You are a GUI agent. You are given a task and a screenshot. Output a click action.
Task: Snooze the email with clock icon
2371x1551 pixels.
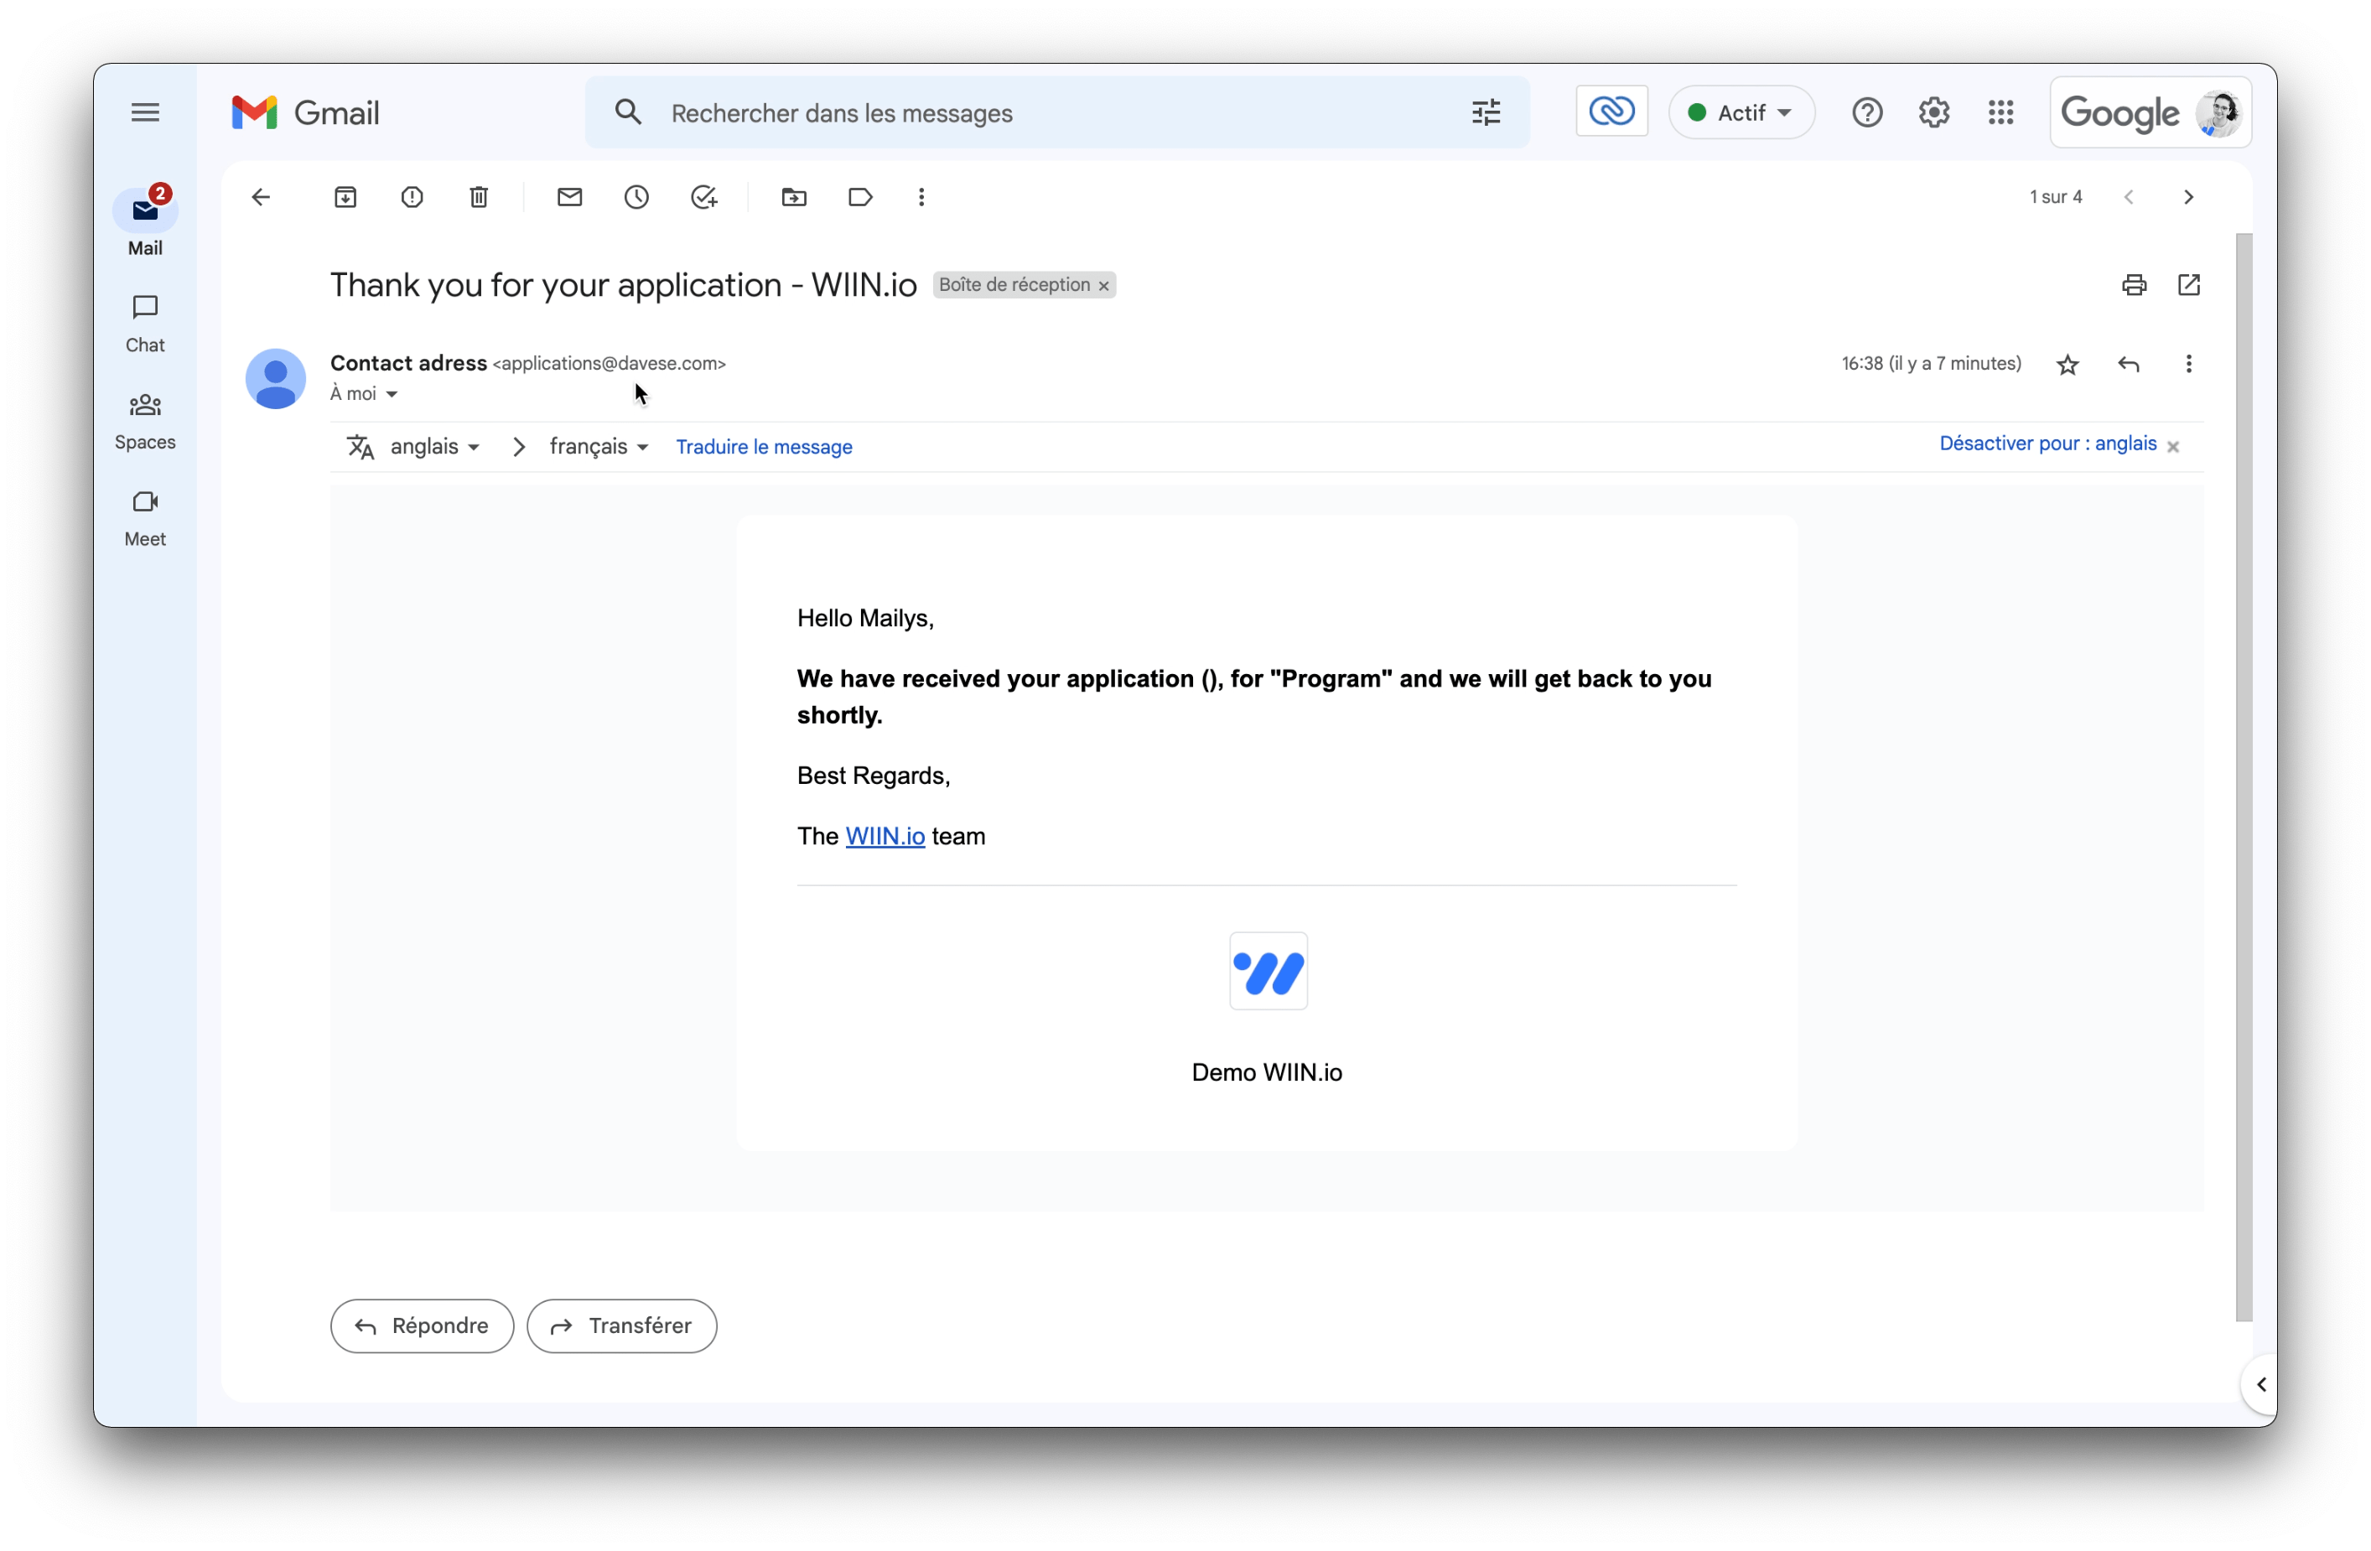tap(636, 197)
